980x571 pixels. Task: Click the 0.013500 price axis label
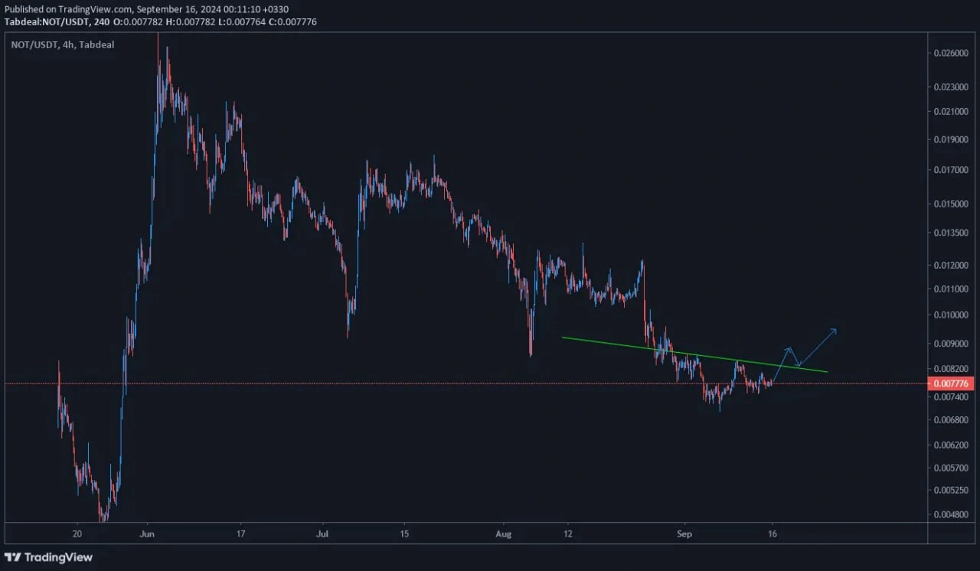click(952, 234)
